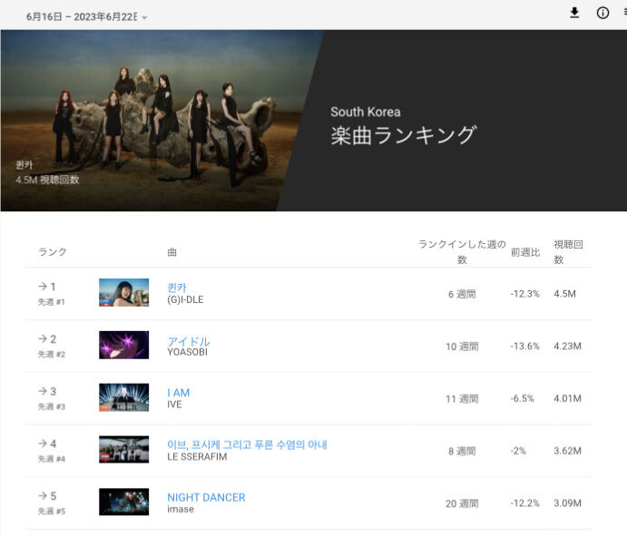
Task: Click the (G)I-DLE artist name
Action: [x=185, y=299]
